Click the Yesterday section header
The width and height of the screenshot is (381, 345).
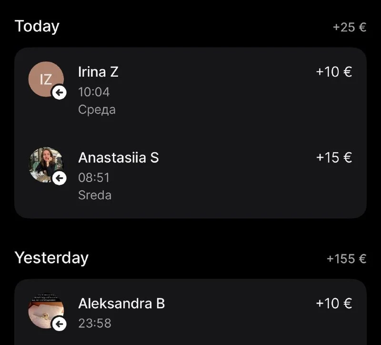[x=51, y=258]
